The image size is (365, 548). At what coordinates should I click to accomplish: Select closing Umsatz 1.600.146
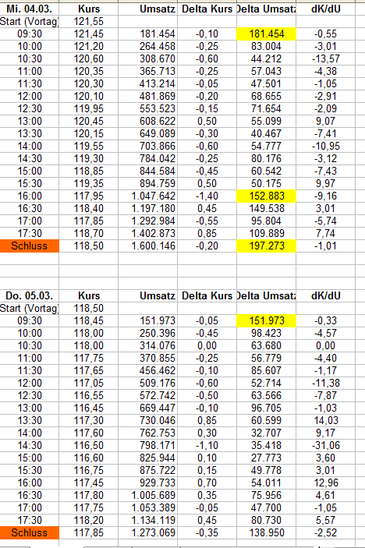click(x=154, y=246)
